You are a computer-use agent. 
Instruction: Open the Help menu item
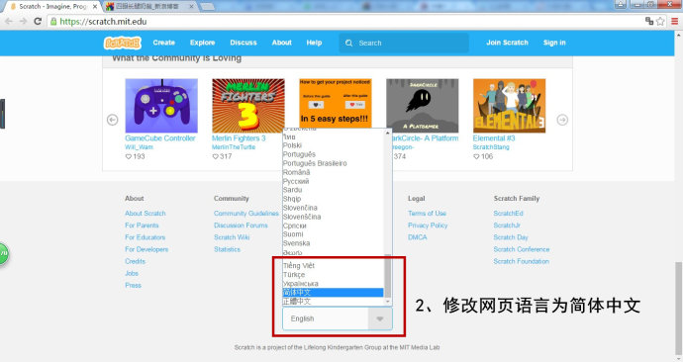click(x=314, y=43)
